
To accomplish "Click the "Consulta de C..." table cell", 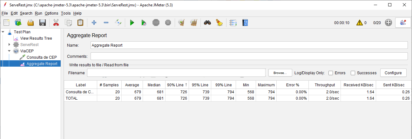I will tap(81, 92).
